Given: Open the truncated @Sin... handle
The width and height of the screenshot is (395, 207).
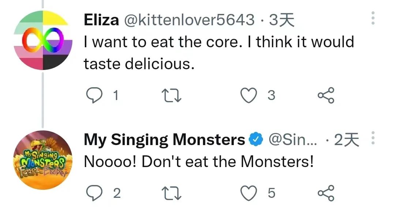Looking at the screenshot, I should click(x=294, y=140).
